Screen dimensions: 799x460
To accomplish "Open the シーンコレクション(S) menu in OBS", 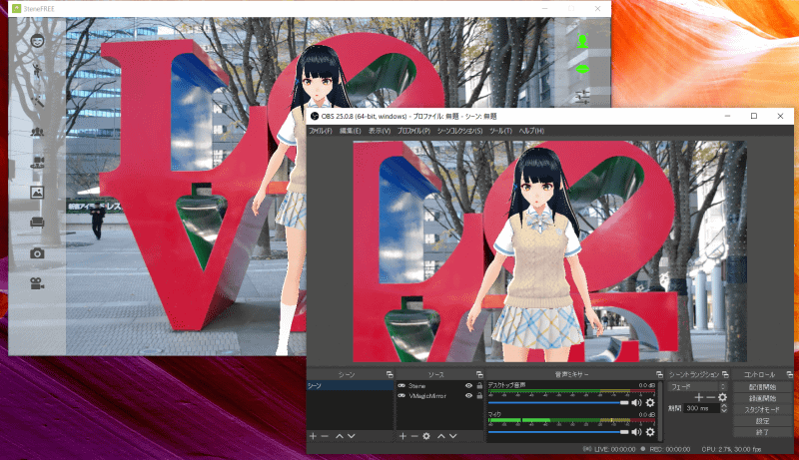I will (459, 131).
